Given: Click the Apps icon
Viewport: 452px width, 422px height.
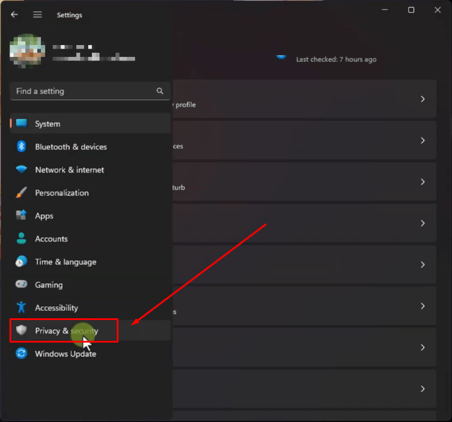Looking at the screenshot, I should pos(21,215).
